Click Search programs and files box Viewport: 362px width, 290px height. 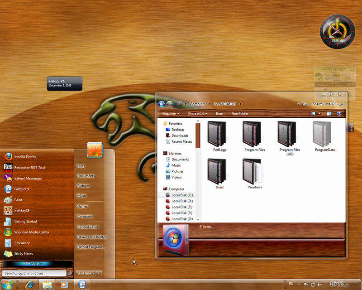pos(34,273)
